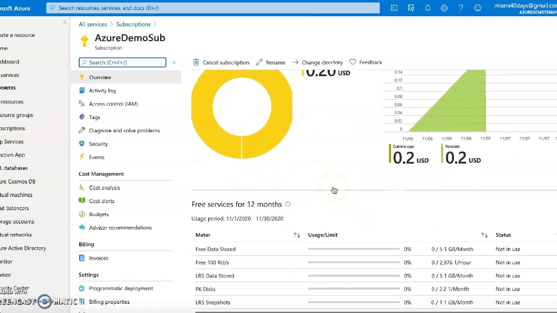Open Active Directory in the left navigation
Screen dimensions: 557x313
click(x=23, y=248)
